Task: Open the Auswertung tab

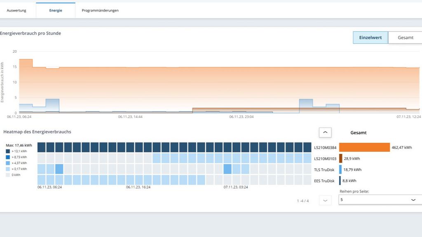Action: tap(16, 10)
